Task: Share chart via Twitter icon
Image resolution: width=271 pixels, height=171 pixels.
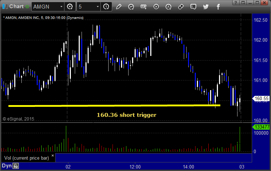Action: (206, 7)
